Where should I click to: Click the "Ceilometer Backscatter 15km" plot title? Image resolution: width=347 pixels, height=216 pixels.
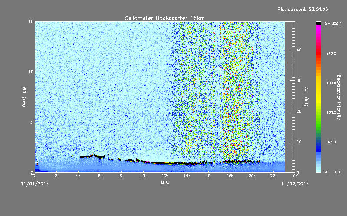164,18
